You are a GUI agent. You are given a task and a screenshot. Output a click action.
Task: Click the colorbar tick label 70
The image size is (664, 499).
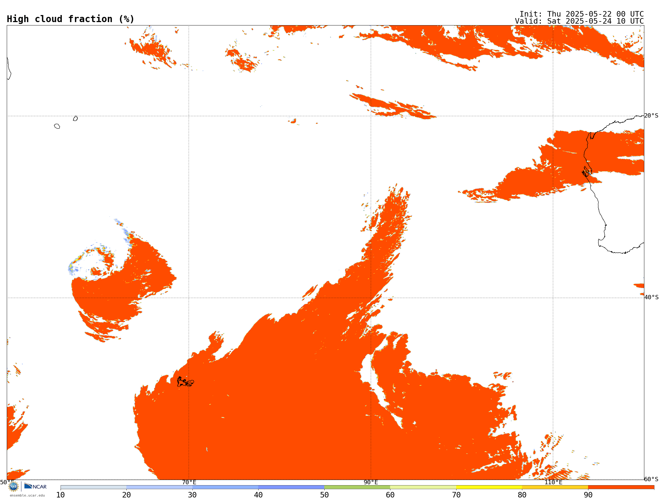tap(456, 495)
